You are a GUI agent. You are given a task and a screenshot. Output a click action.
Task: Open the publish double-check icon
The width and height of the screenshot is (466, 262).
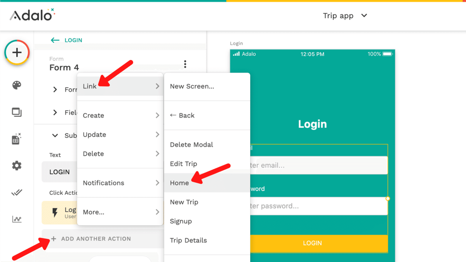pyautogui.click(x=17, y=193)
